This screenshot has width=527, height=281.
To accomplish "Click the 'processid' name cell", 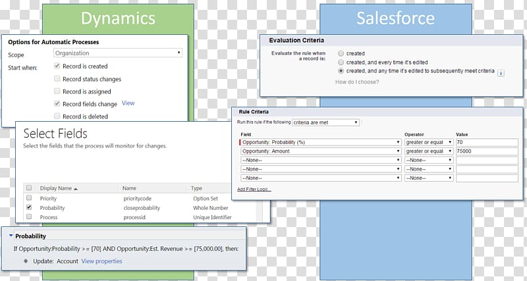I will pyautogui.click(x=134, y=217).
